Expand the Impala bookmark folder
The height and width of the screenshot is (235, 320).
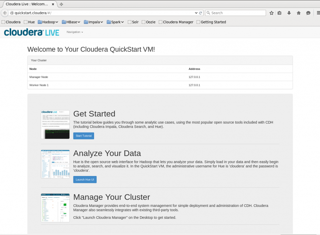click(93, 22)
